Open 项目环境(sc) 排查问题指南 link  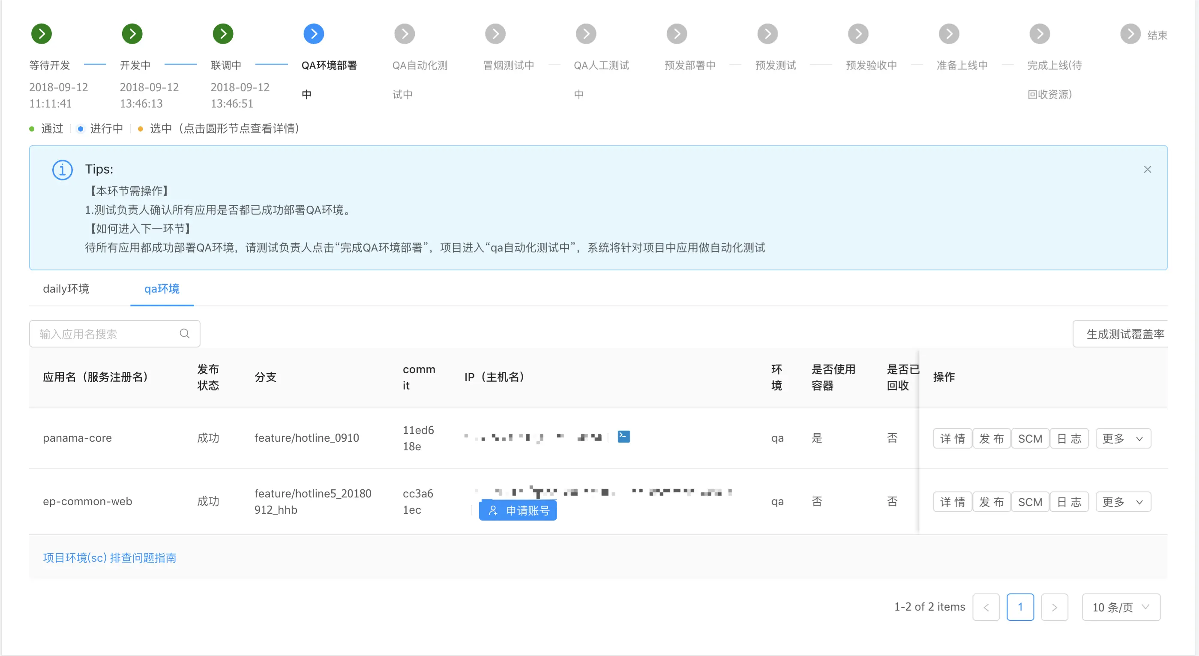(109, 557)
